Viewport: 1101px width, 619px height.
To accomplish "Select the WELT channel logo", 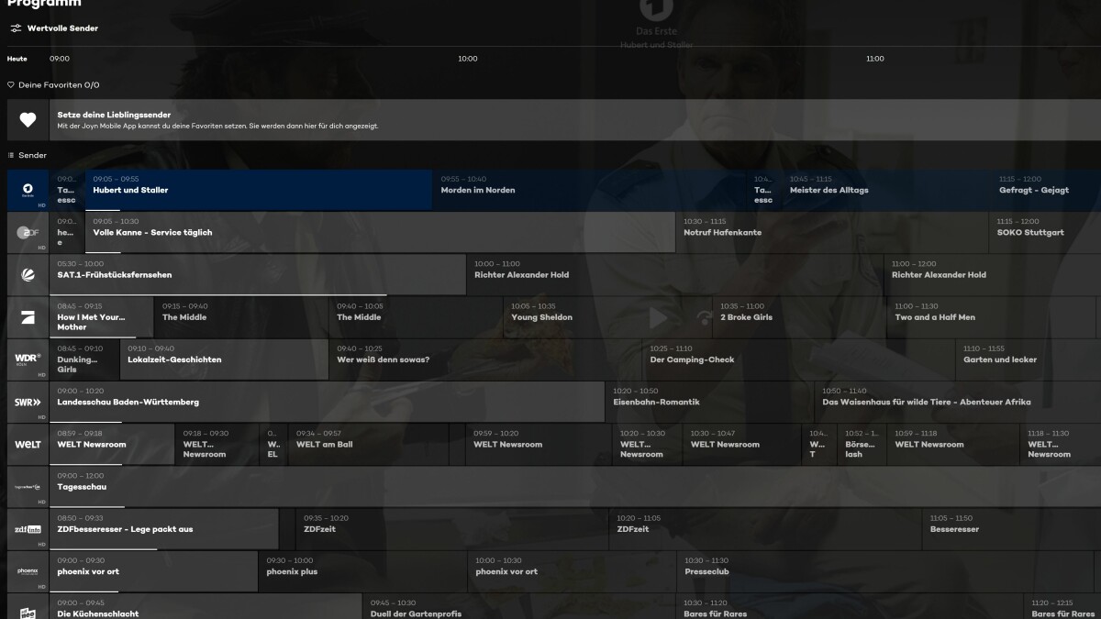I will 28,444.
